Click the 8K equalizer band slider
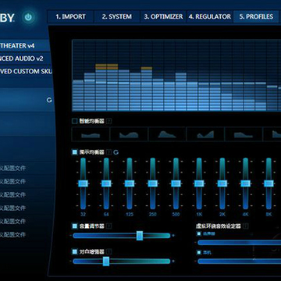This screenshot has width=281, height=281. [x=269, y=183]
